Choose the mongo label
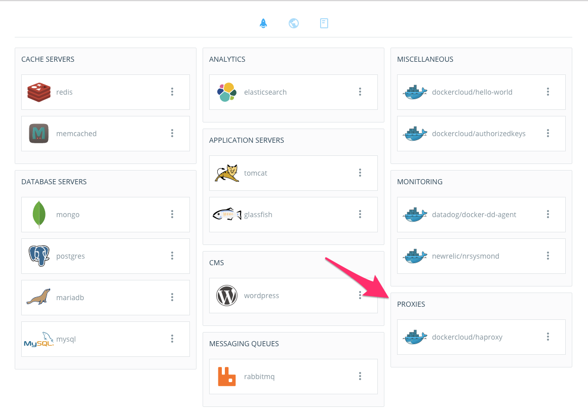Viewport: 588px width, 413px height. [x=68, y=215]
